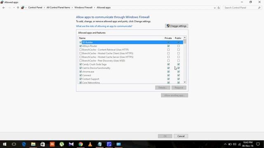Enable BranchCache Content Retrieval checkbox
264x148 pixels.
click(80, 50)
